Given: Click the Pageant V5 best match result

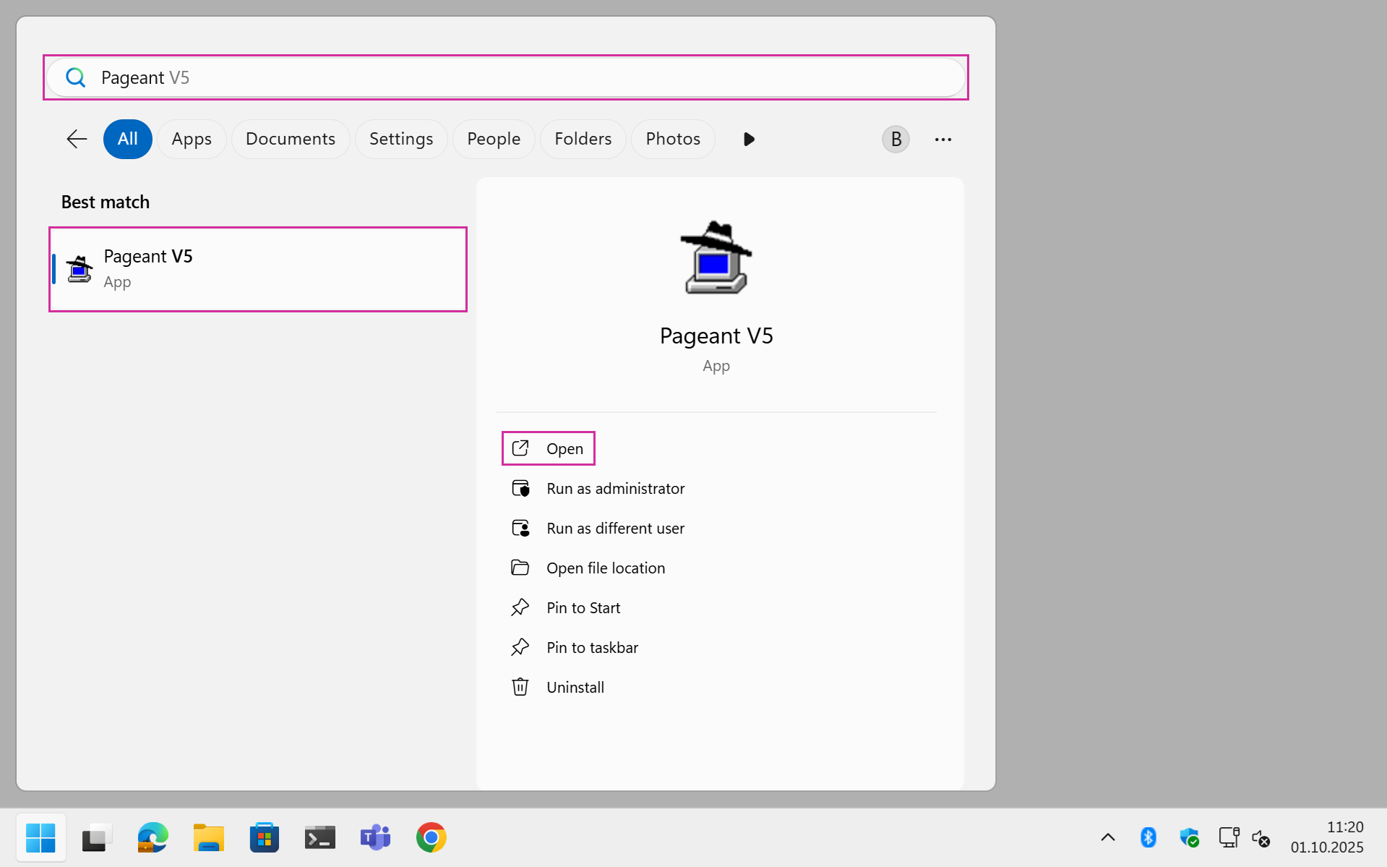Looking at the screenshot, I should coord(257,269).
